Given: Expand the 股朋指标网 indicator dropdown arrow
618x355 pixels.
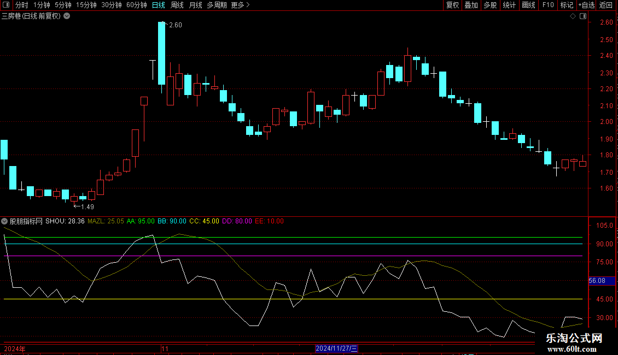Looking at the screenshot, I should click(4, 221).
